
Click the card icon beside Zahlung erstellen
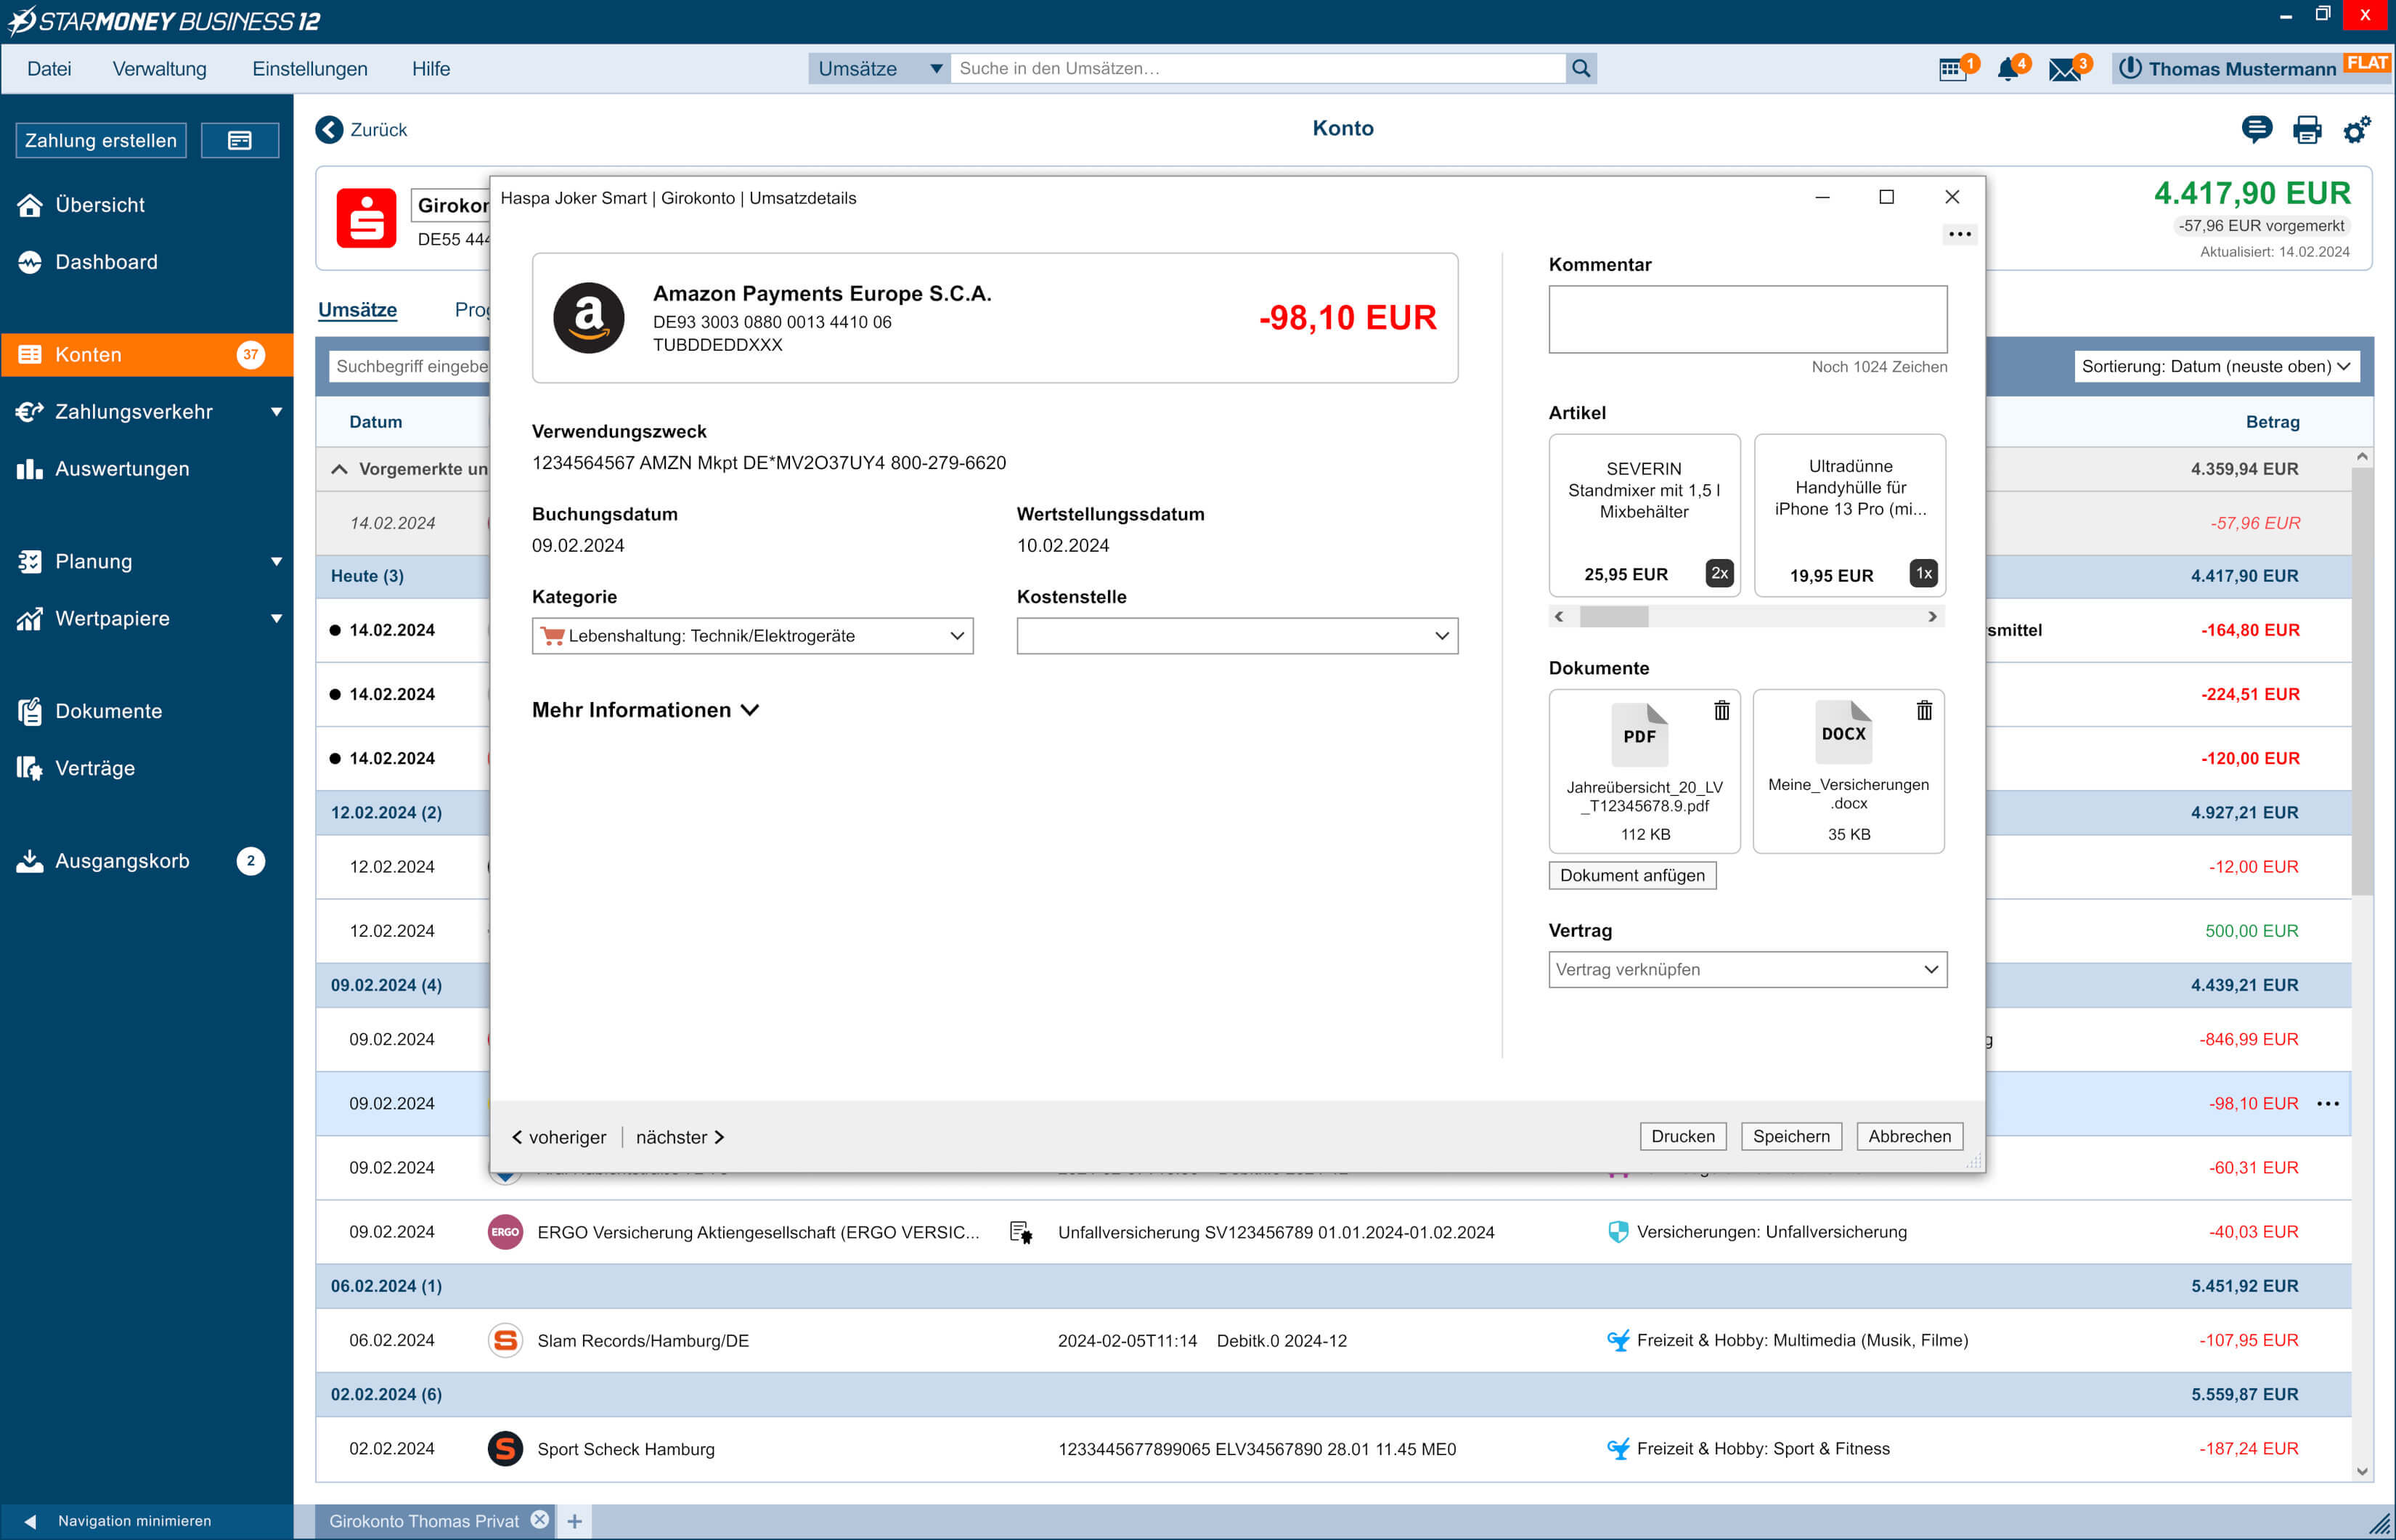(x=240, y=140)
